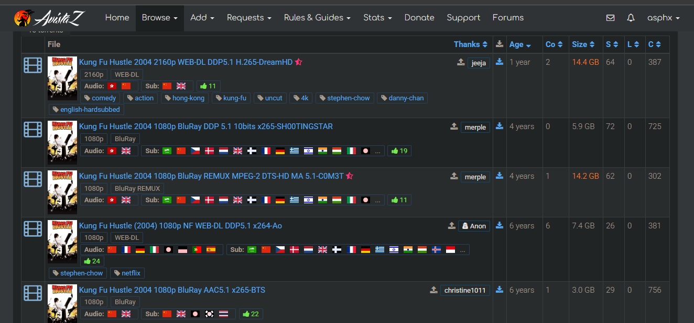Image resolution: width=694 pixels, height=323 pixels.
Task: Click film icon for C0M3T REMUX row
Action: pyautogui.click(x=32, y=179)
